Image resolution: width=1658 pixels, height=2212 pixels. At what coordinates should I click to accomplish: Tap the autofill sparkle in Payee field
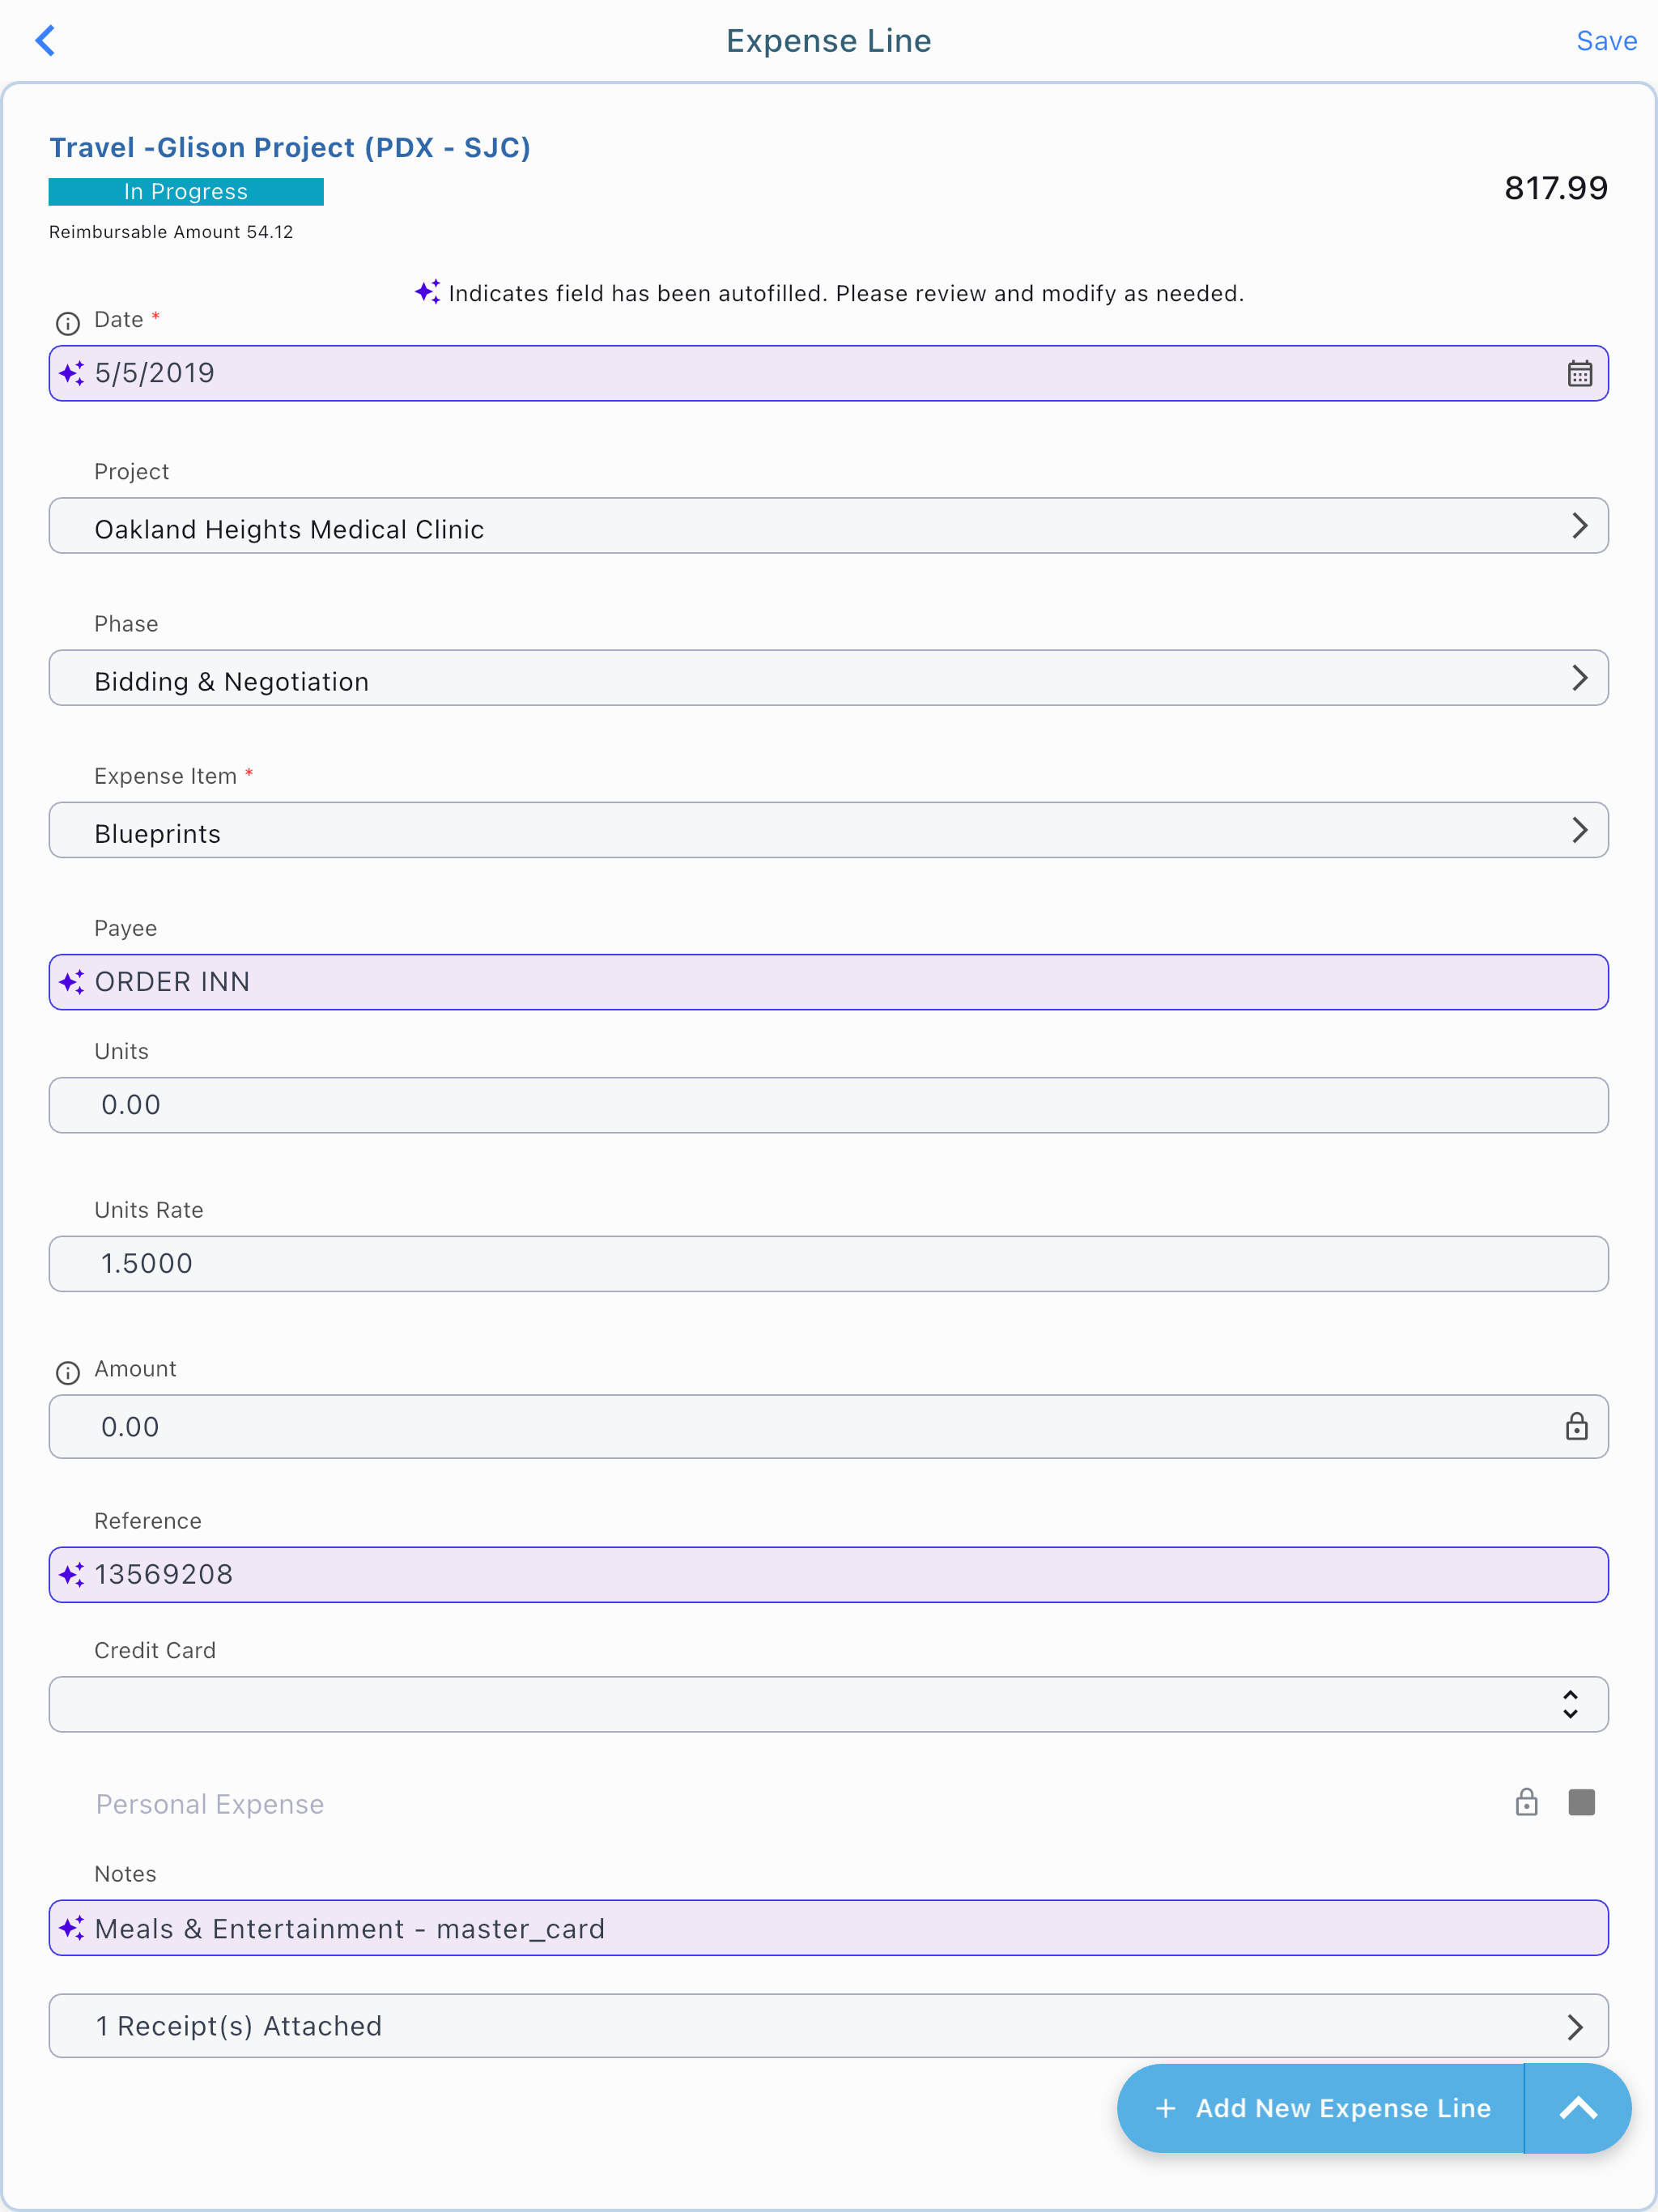pyautogui.click(x=72, y=982)
